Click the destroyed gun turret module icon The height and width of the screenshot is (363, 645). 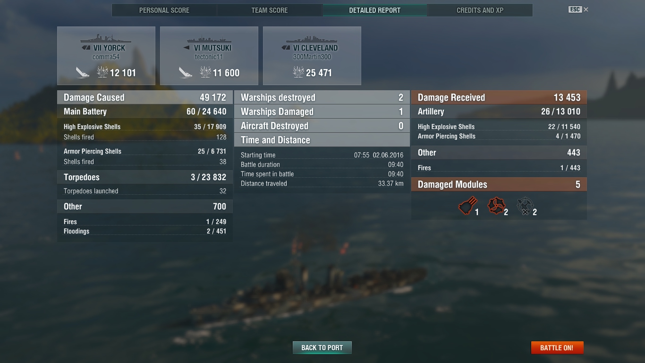pos(525,206)
